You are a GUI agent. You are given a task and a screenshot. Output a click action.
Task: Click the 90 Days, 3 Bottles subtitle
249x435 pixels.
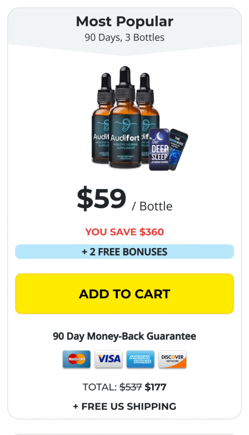[125, 37]
